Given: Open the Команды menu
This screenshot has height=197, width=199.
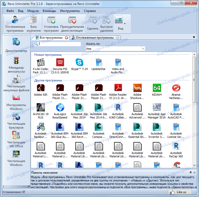Looking at the screenshot, I should point(49,11).
